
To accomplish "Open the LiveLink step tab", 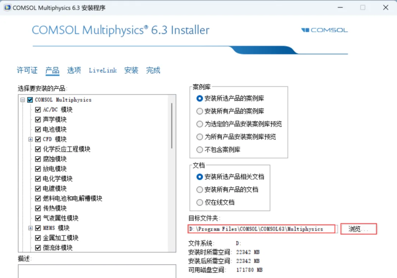I will (103, 70).
